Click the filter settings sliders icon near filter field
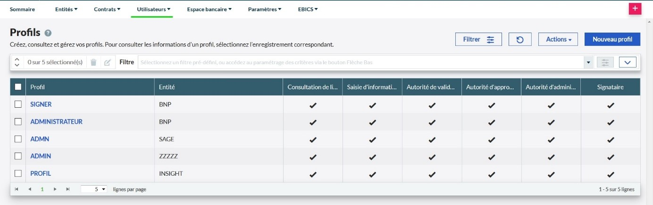653x205 pixels. [605, 62]
